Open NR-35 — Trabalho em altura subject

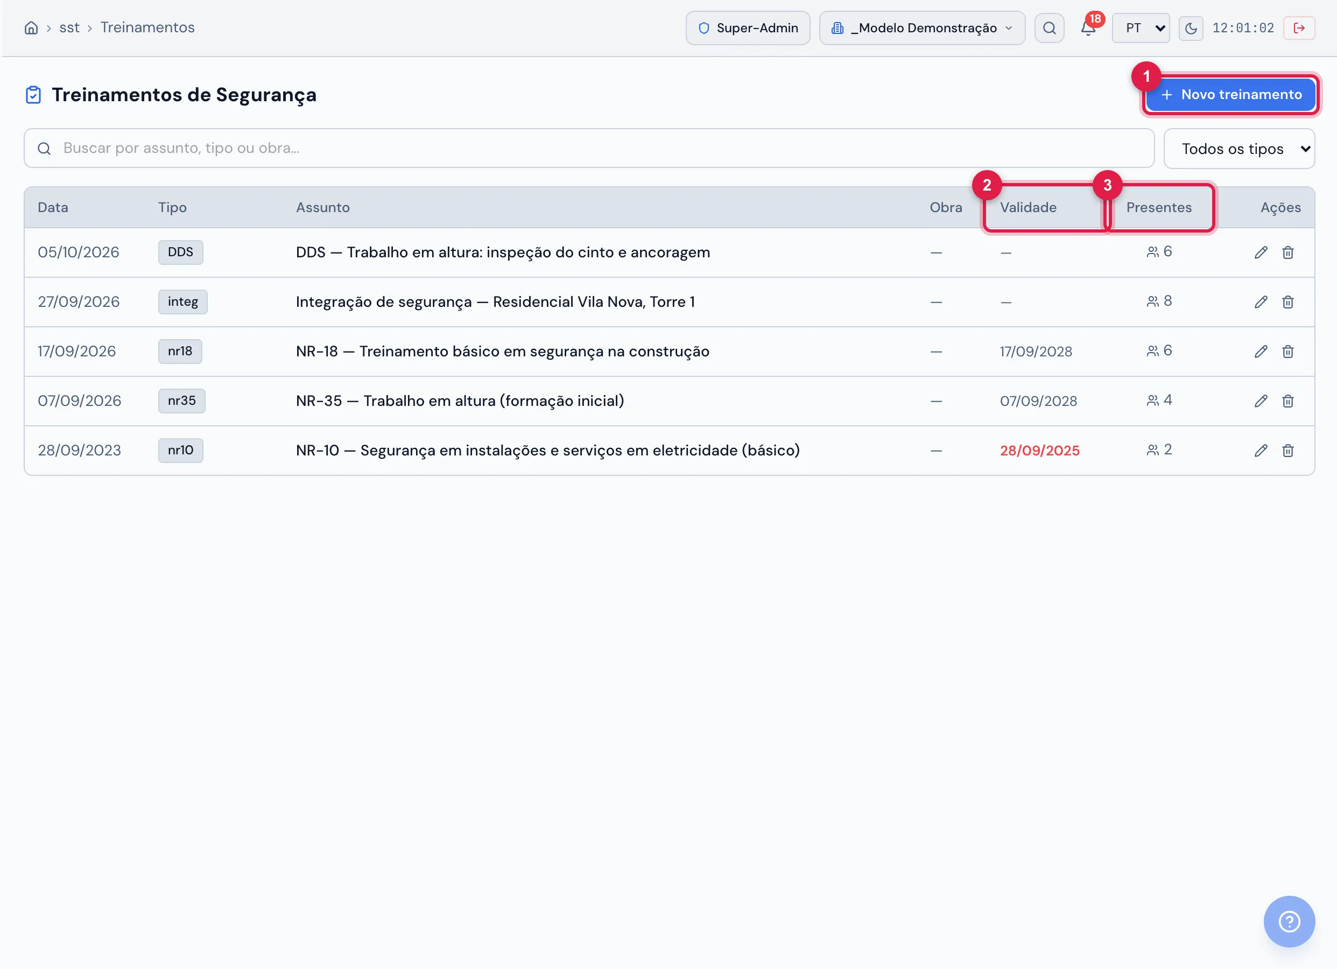460,401
